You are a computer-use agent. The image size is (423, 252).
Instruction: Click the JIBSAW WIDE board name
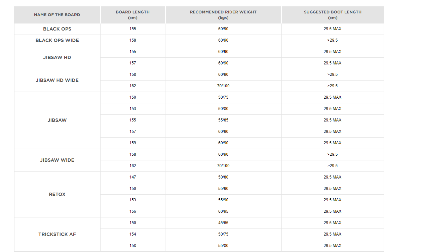(x=57, y=160)
